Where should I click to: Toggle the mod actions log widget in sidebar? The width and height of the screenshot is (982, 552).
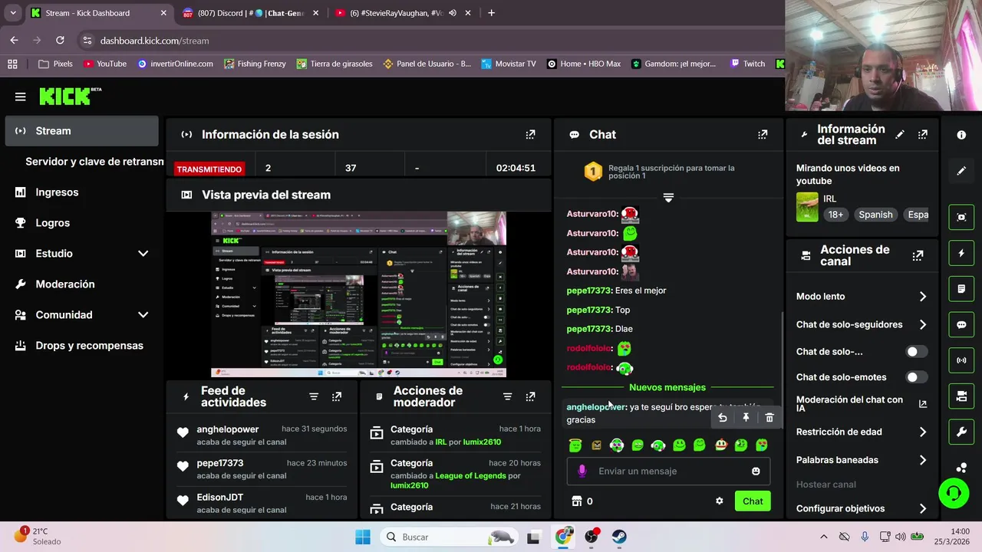[x=961, y=289]
